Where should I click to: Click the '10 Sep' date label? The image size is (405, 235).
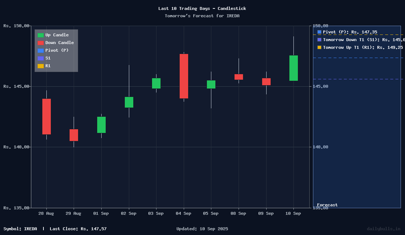coord(293,213)
